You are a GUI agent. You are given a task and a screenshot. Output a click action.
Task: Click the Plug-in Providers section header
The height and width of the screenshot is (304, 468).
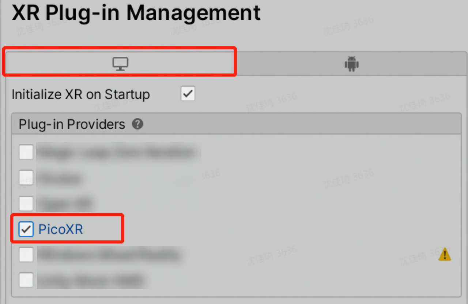(236, 124)
